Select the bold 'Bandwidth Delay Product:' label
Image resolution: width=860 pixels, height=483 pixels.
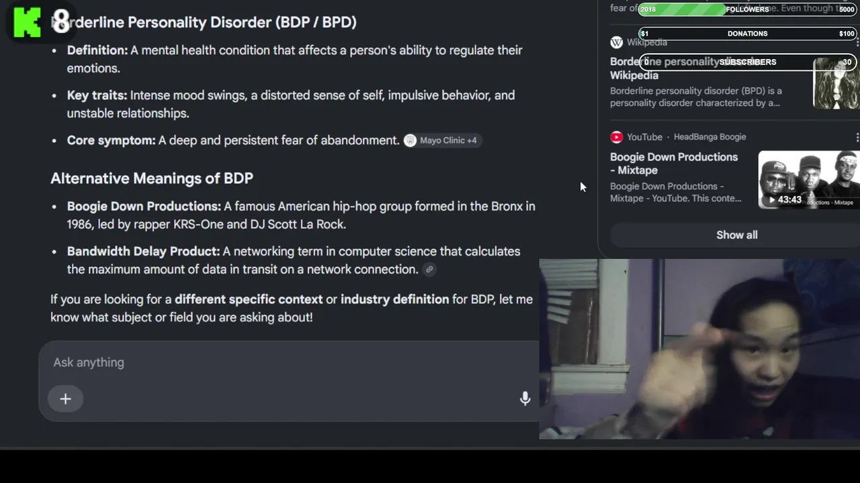[x=144, y=251]
